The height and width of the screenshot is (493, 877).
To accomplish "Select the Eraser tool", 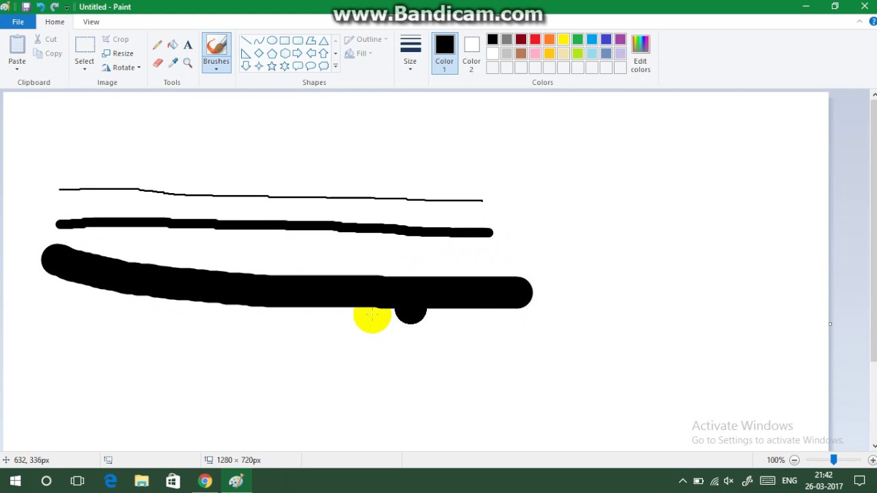I will click(158, 63).
